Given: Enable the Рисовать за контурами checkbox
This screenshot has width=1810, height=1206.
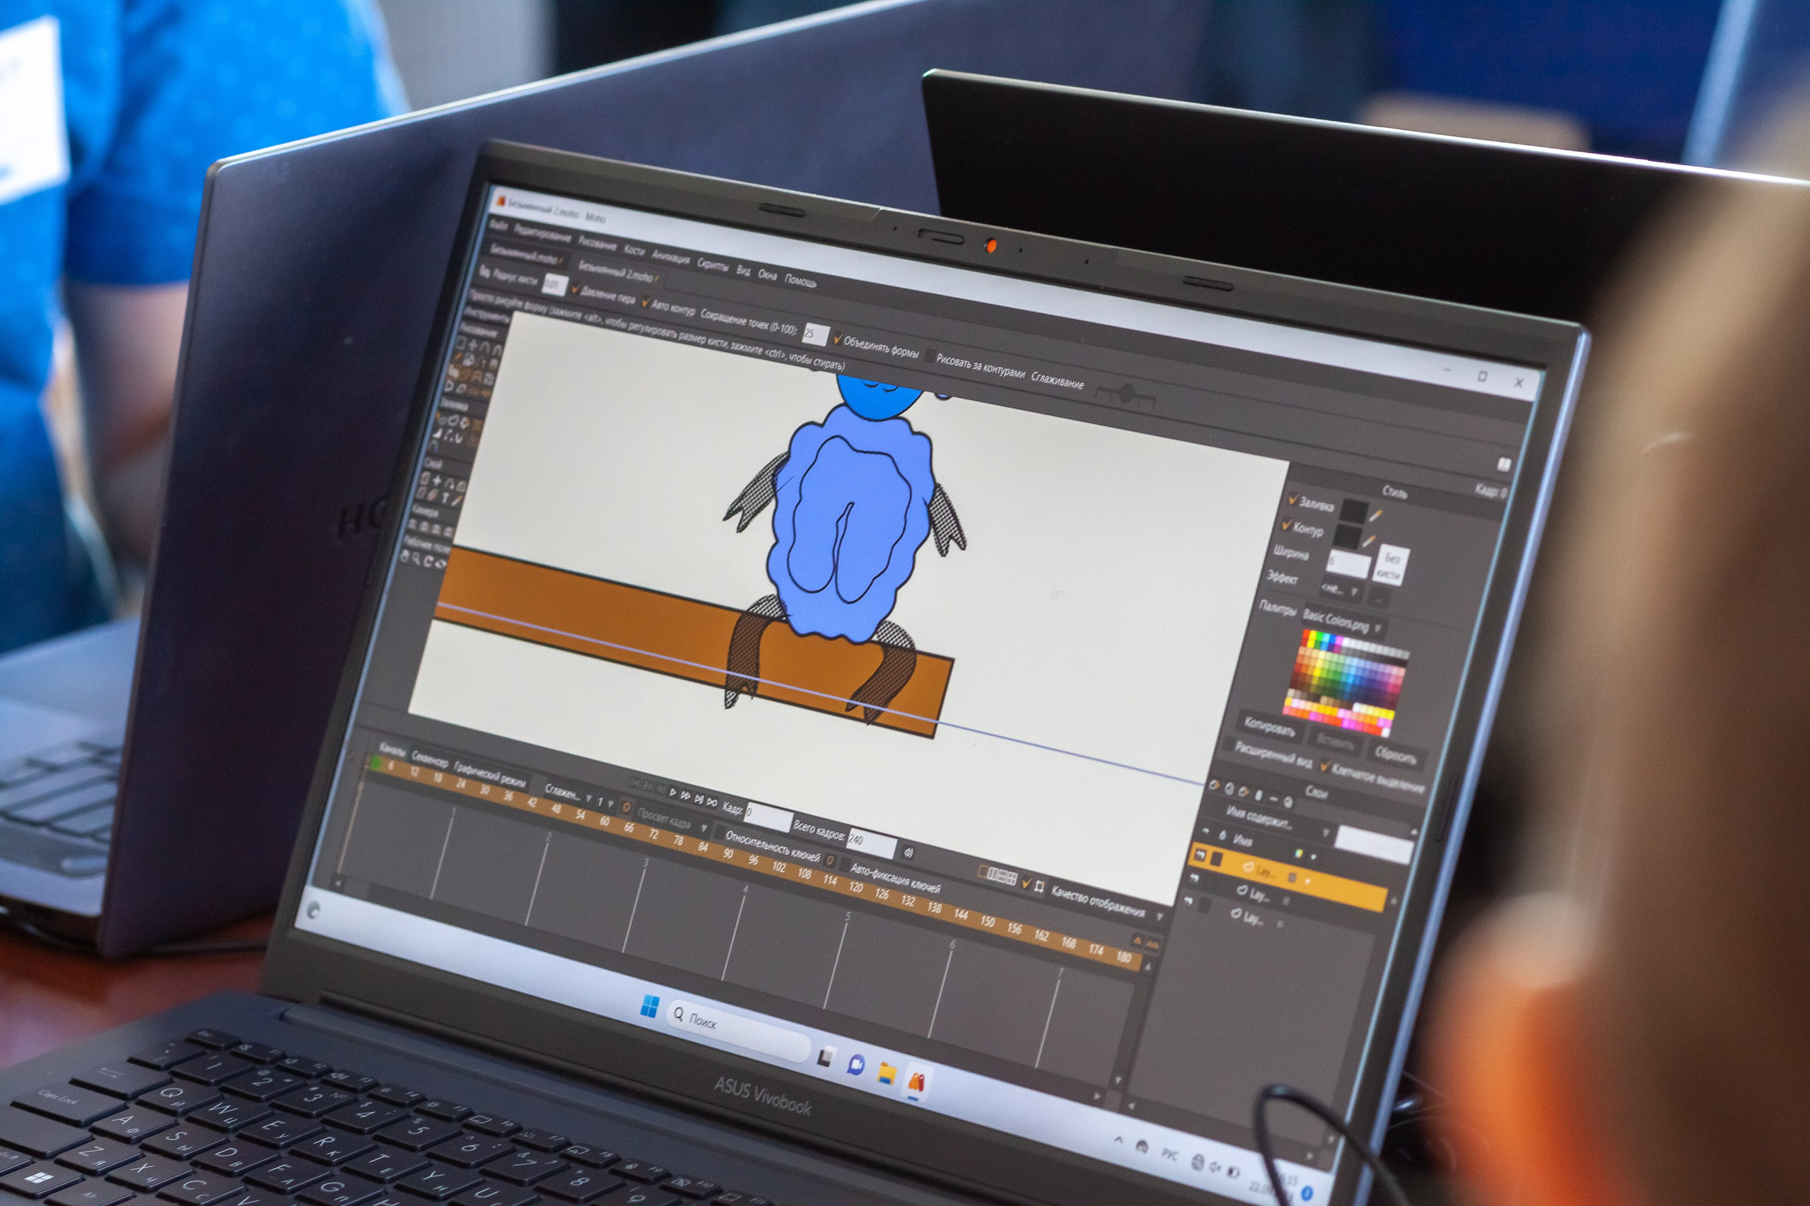Looking at the screenshot, I should pyautogui.click(x=930, y=357).
